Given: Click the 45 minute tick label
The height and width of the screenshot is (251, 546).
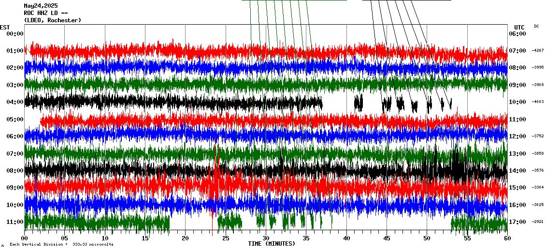Looking at the screenshot, I should [x=386, y=238].
